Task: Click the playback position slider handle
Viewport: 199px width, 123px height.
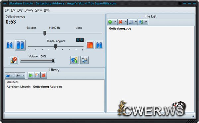Action: [x=45, y=33]
